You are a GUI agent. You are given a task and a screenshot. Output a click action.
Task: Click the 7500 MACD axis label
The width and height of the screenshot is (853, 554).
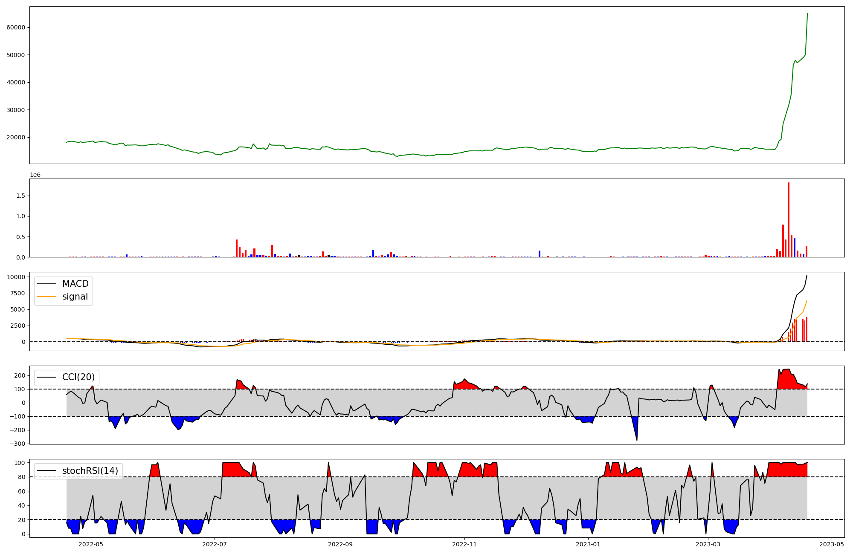point(18,293)
